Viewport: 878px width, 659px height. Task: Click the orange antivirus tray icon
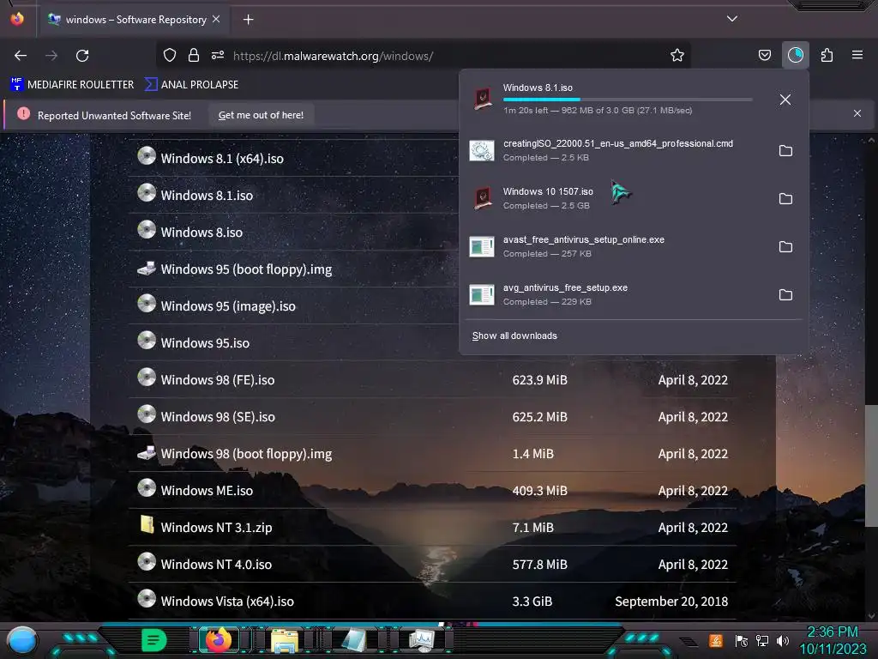[716, 640]
